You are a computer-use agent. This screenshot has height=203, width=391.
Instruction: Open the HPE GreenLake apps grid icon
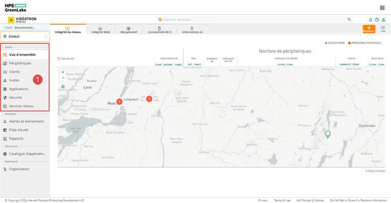coord(382,8)
